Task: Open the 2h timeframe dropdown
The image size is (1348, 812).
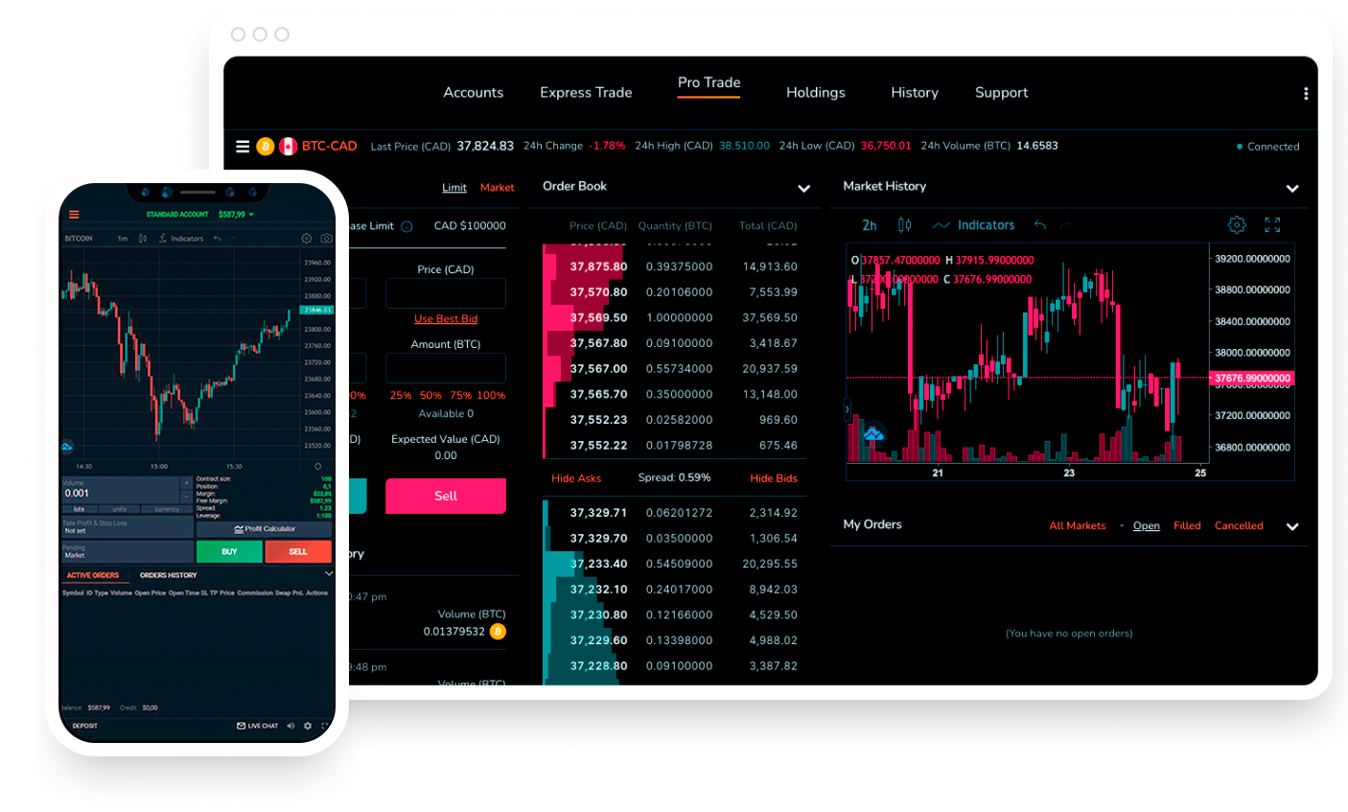Action: click(870, 225)
